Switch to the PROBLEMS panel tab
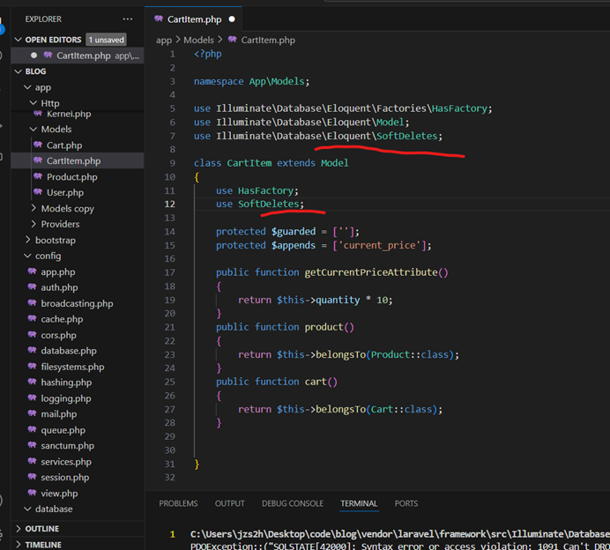610x550 pixels. (x=178, y=503)
